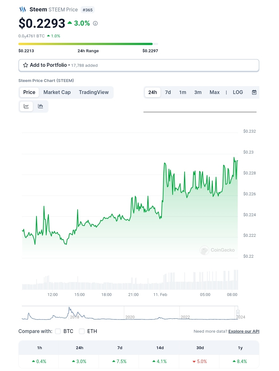Click the star icon in Add to Portfolio

[25, 65]
